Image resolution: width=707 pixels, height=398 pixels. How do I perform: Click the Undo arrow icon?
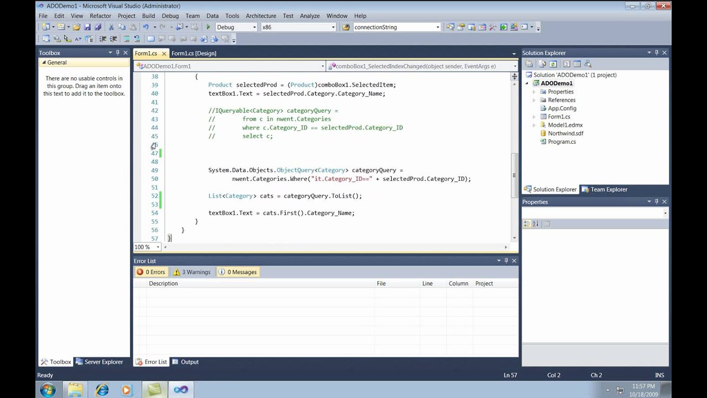pos(146,27)
